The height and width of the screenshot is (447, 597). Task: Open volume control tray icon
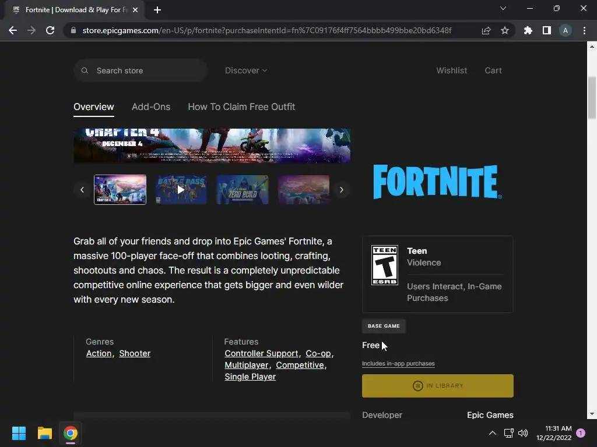point(523,433)
